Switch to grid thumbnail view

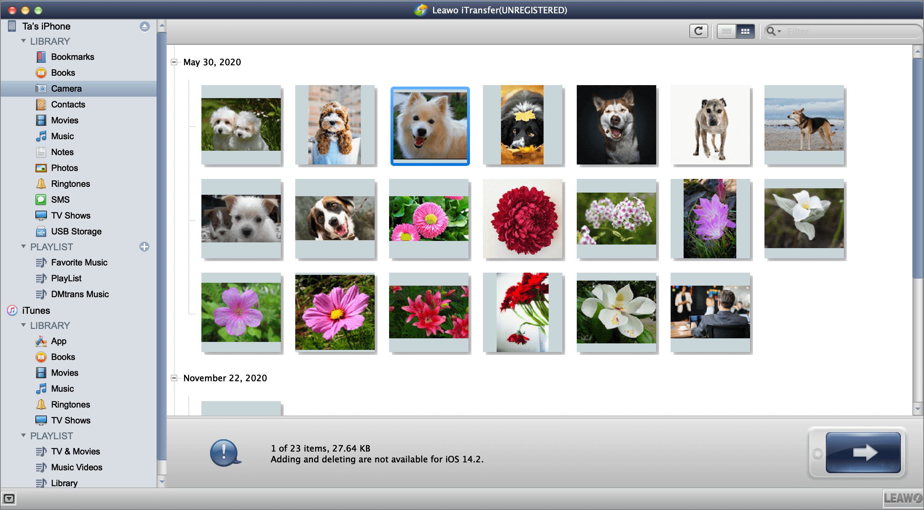pyautogui.click(x=745, y=31)
